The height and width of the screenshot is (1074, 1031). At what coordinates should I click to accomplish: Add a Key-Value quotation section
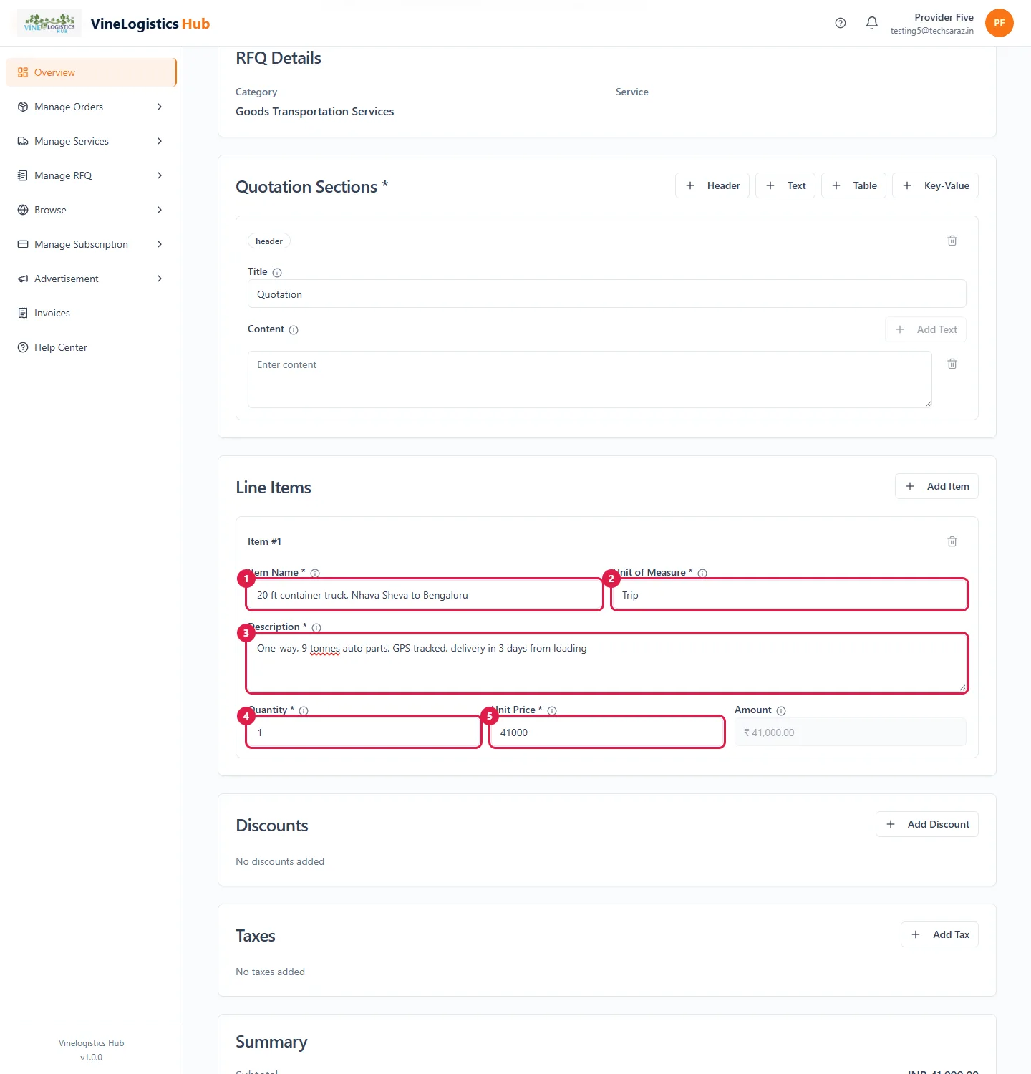click(x=935, y=185)
